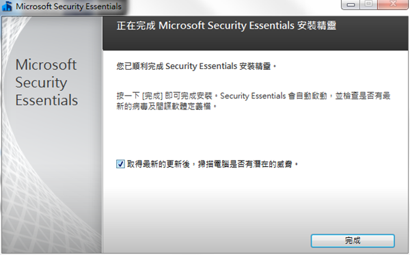410x255 pixels.
Task: Click the 完成 button to finish the wizard
Action: (x=353, y=241)
